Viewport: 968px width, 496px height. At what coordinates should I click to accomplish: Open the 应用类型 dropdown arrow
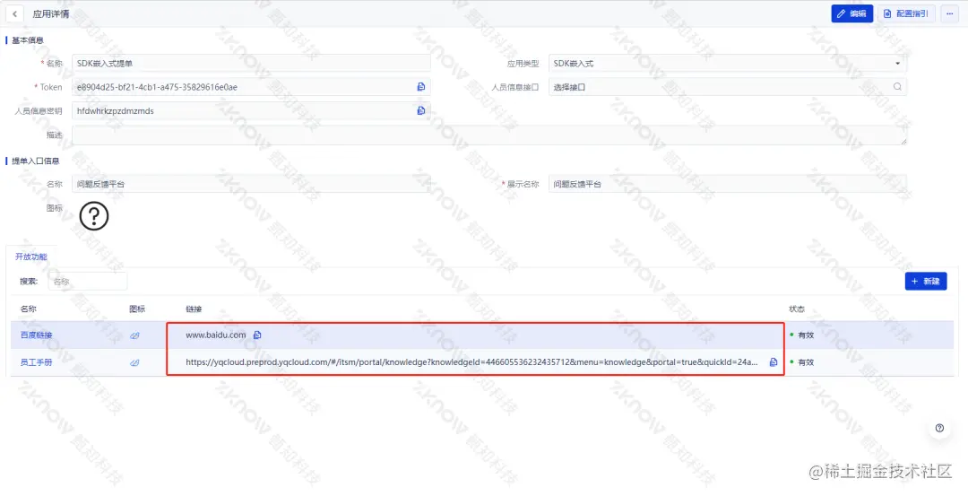coord(897,64)
